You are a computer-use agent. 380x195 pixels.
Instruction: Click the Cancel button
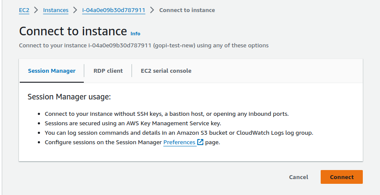coord(299,177)
